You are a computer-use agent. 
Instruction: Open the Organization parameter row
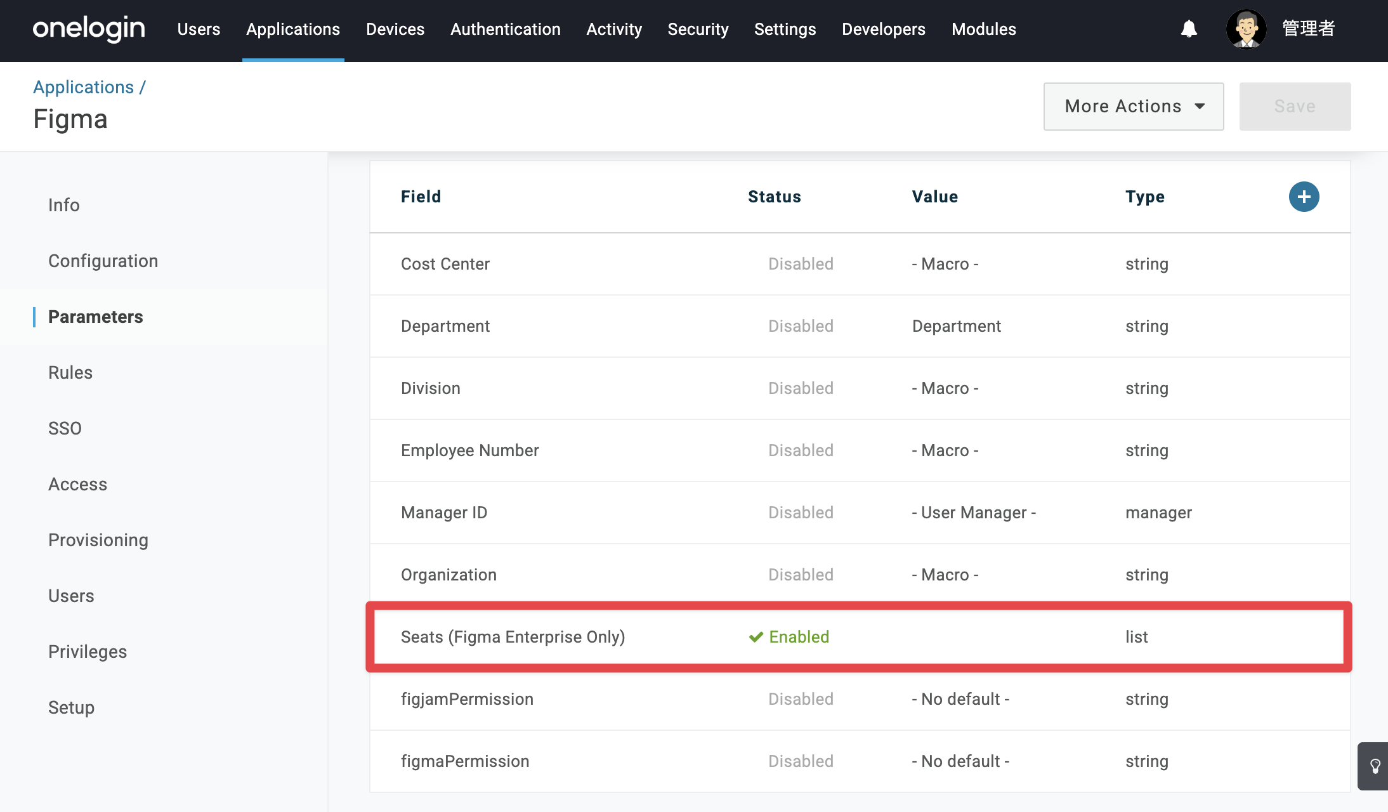[x=860, y=575]
